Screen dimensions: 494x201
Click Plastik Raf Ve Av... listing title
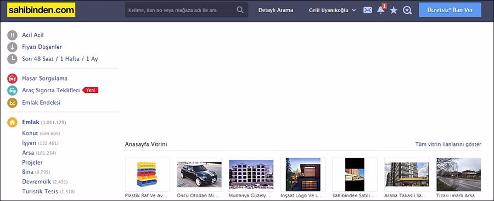(146, 196)
